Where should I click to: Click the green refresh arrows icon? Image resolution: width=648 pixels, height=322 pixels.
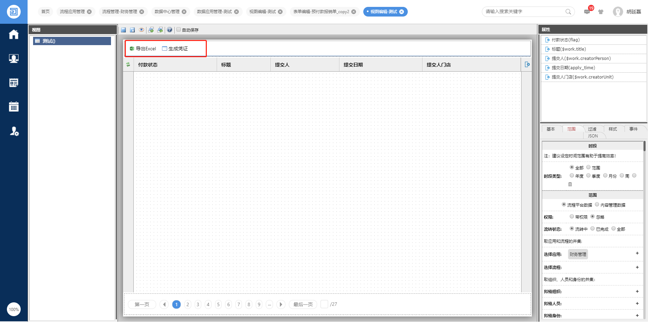[128, 64]
